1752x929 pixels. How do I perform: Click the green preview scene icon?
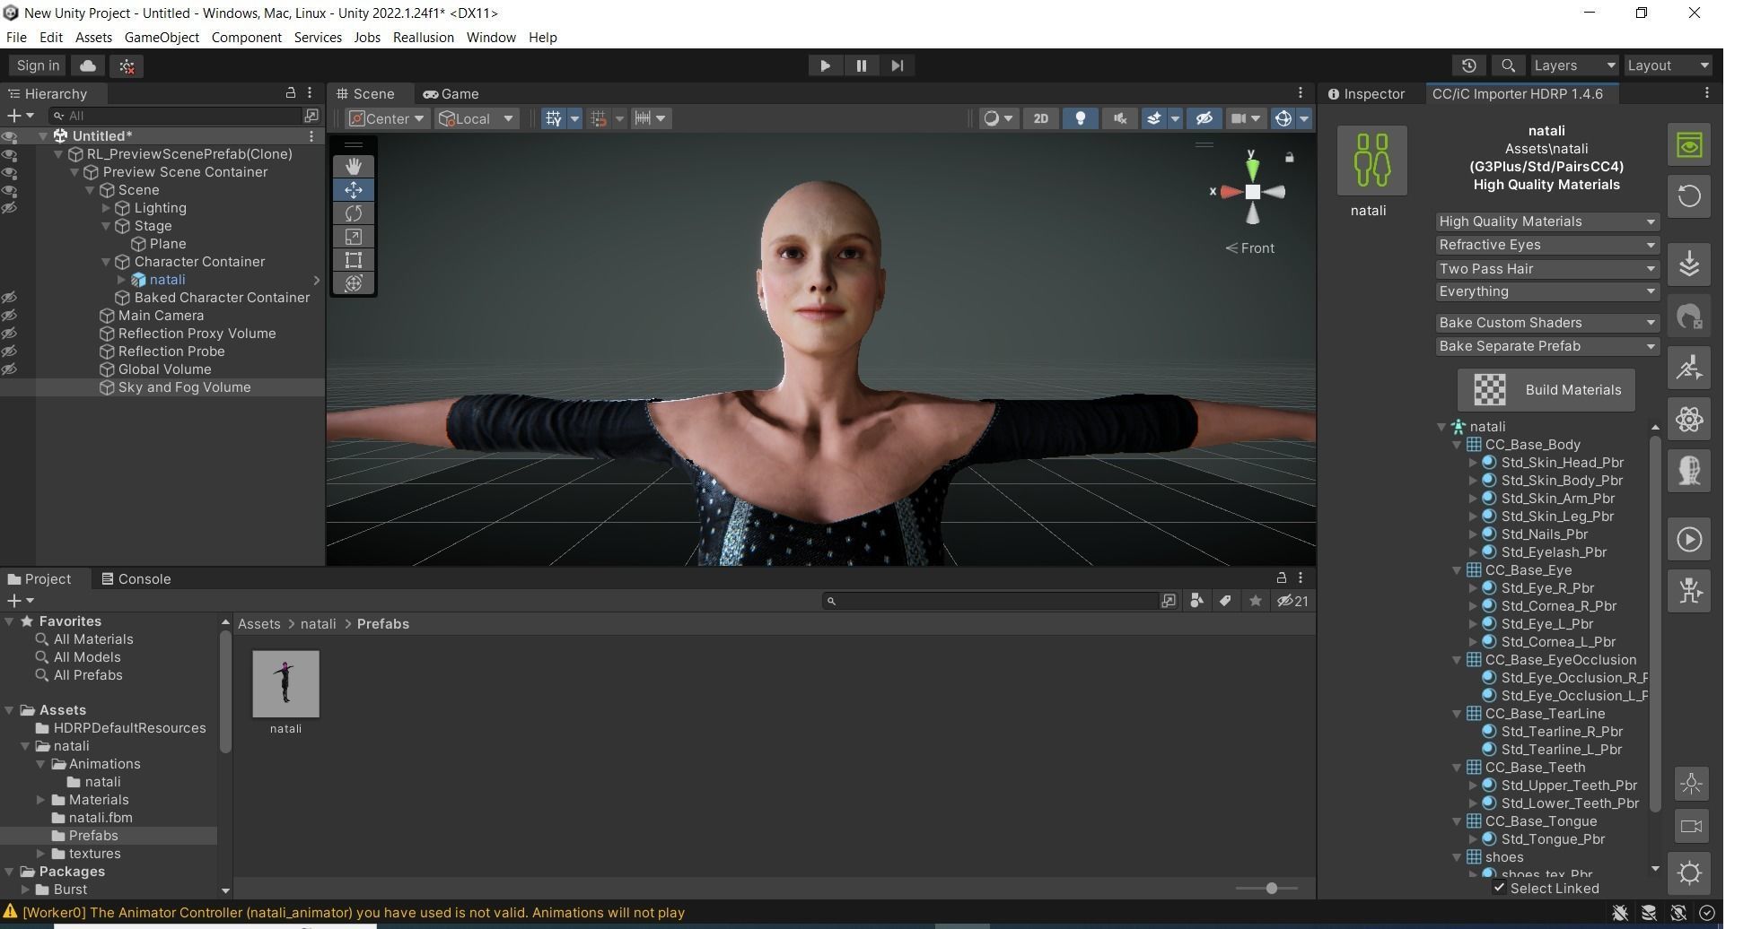click(1689, 145)
